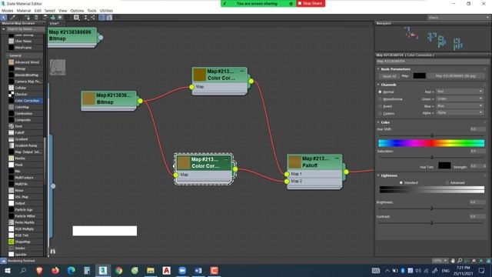Screen dimensions: 492x277
Task: Open Google Chrome from the taskbar
Action: (x=118, y=270)
